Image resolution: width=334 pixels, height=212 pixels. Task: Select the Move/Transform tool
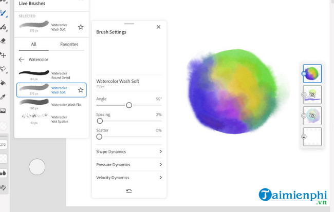(x=3, y=54)
